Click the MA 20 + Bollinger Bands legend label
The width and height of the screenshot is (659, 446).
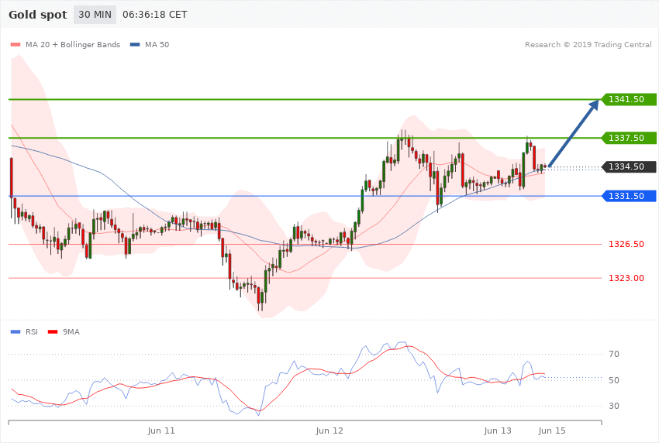(73, 44)
